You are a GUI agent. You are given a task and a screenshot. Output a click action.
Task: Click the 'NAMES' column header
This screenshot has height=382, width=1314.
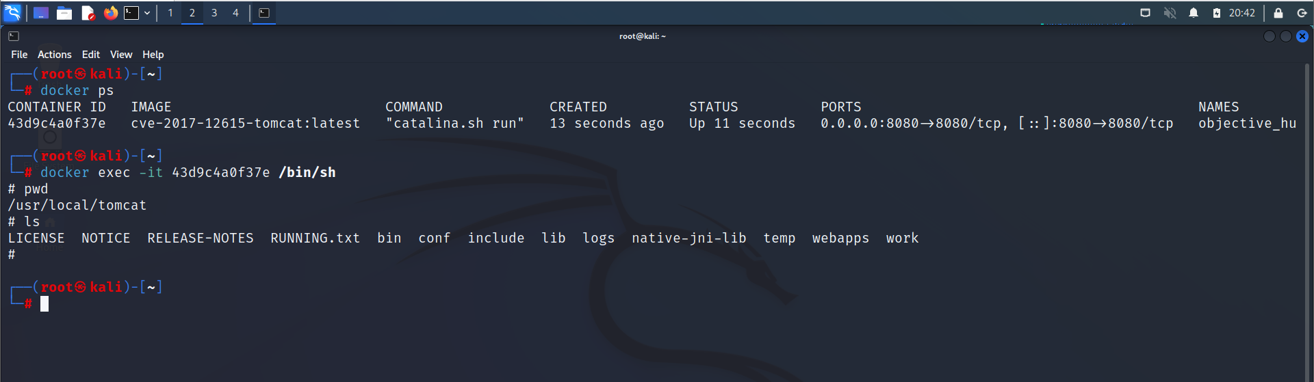(1219, 107)
